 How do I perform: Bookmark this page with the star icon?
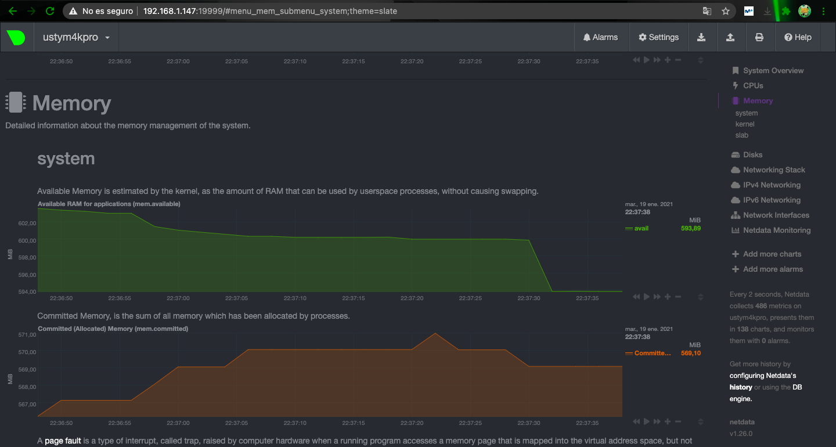725,11
